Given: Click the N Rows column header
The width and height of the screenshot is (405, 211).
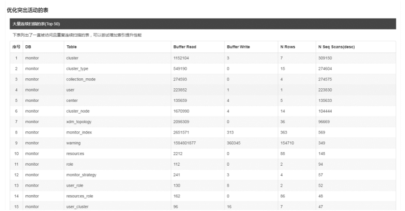Looking at the screenshot, I should click(288, 47).
